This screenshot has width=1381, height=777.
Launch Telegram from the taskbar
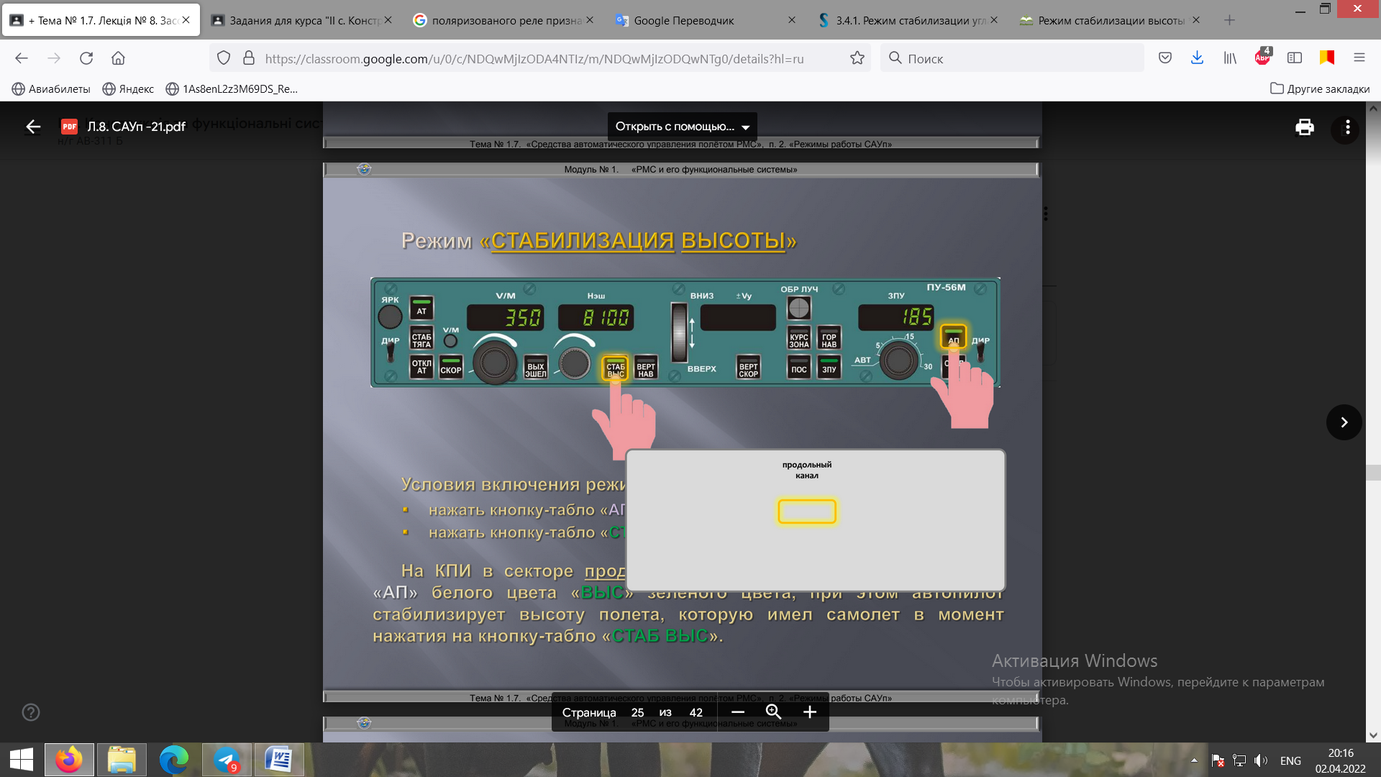(x=227, y=760)
